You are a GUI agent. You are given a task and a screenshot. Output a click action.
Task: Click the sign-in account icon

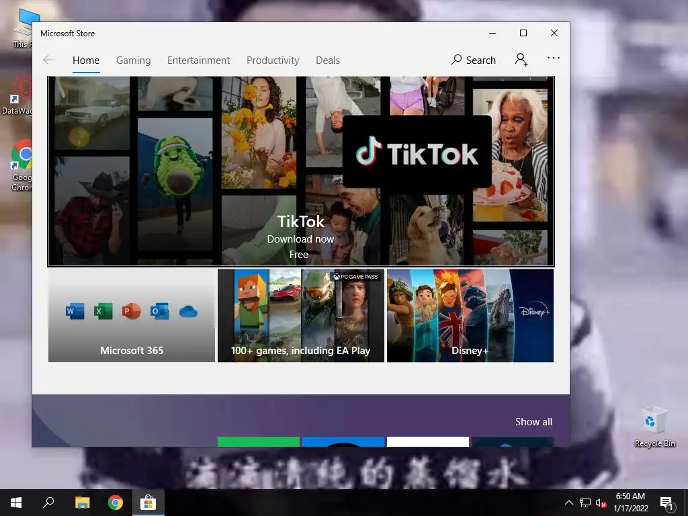tap(521, 59)
